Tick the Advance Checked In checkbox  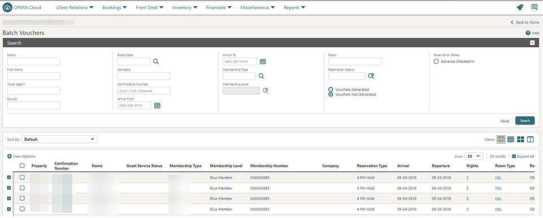click(436, 61)
